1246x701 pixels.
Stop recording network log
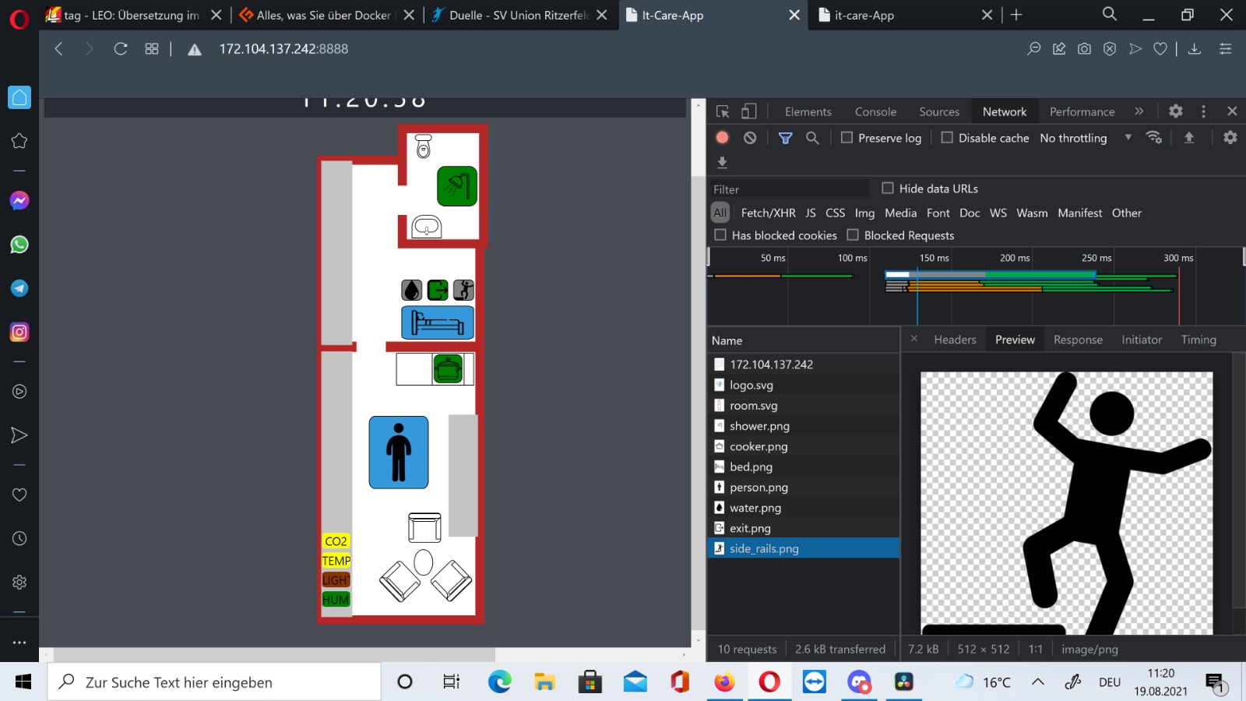click(x=722, y=138)
